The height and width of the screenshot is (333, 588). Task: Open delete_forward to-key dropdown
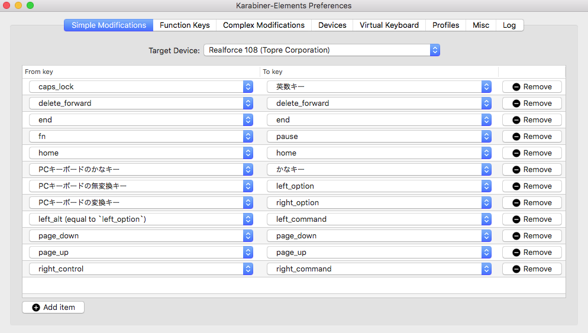[x=379, y=103]
